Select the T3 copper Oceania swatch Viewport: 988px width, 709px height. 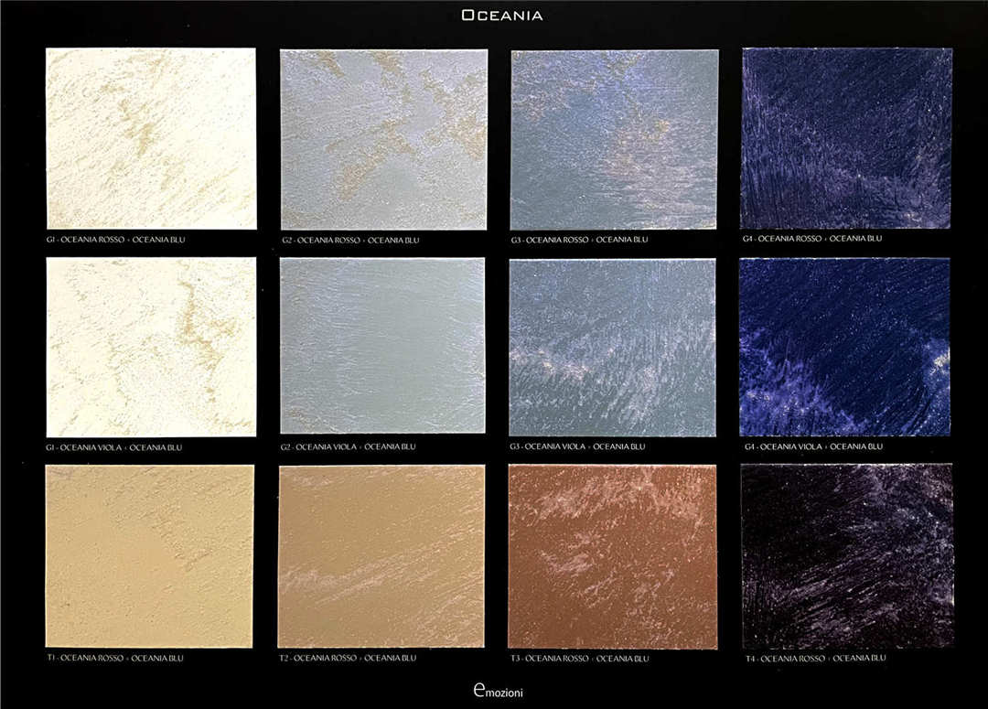tap(612, 557)
